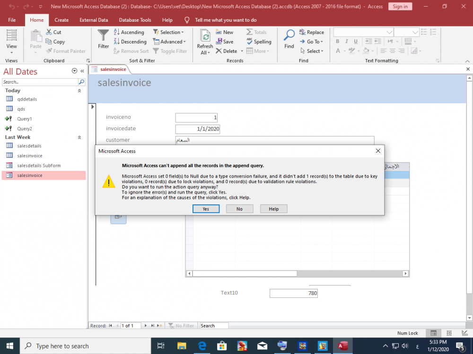
Task: Sort records Descending
Action: coord(130,42)
